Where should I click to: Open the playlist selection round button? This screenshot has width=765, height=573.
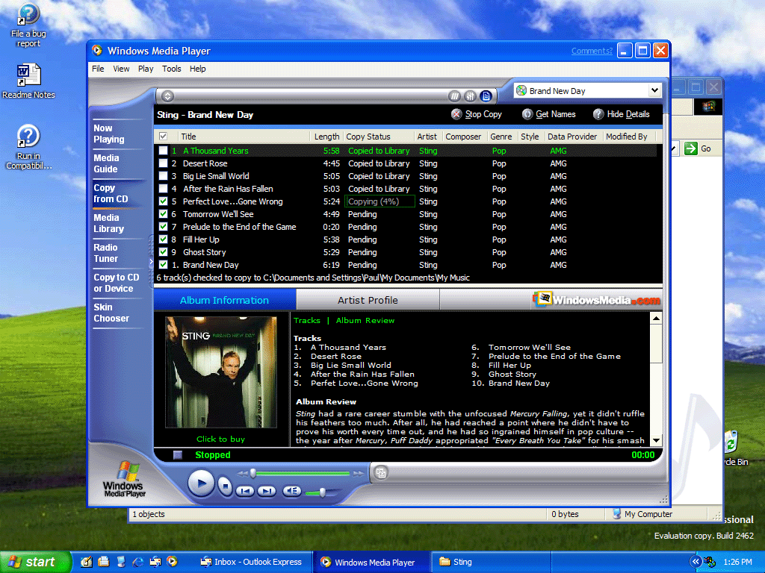point(168,96)
